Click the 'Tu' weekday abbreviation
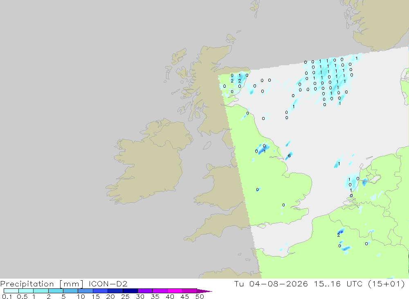Screen dimensions: 409x299 coord(239,283)
